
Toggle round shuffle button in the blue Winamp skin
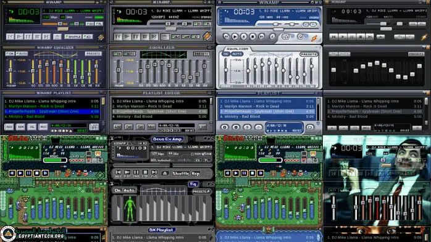point(286,37)
